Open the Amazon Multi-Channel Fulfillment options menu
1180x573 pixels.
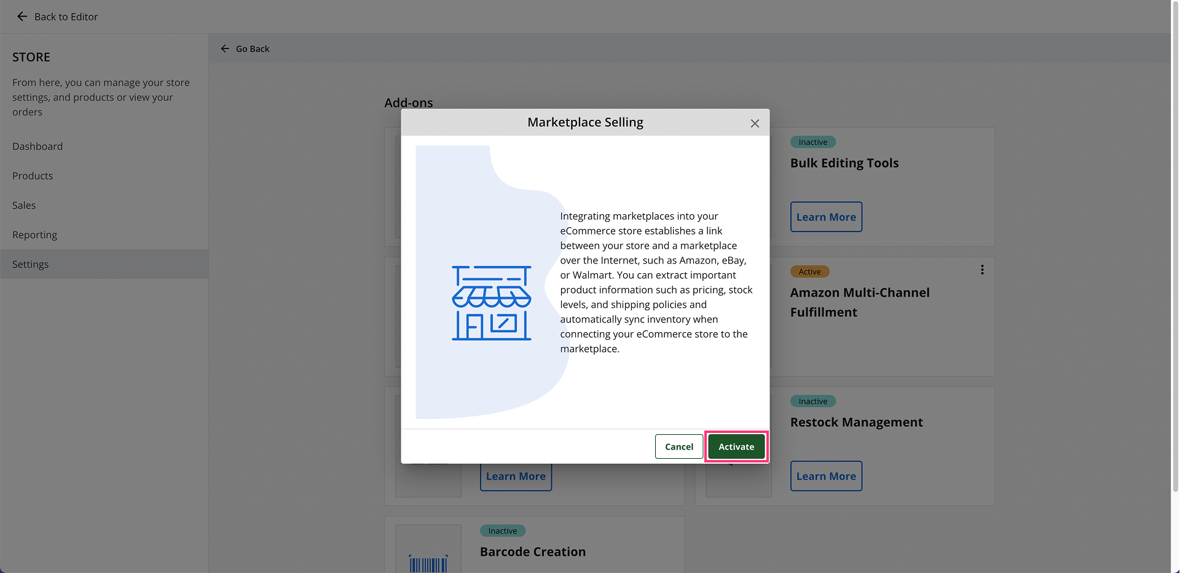coord(982,270)
